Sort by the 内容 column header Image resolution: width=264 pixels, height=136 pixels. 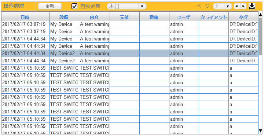coord(94,16)
